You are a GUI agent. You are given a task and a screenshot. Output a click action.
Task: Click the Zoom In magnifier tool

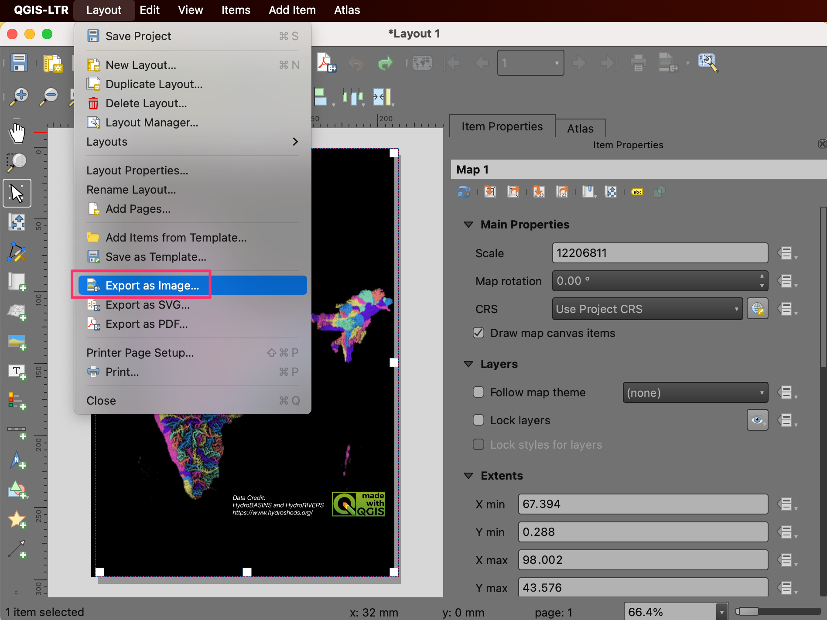[19, 96]
